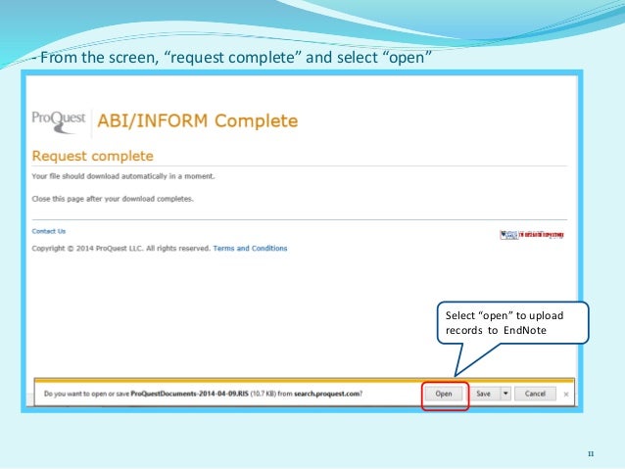Expand the Save options dropdown arrow

505,394
